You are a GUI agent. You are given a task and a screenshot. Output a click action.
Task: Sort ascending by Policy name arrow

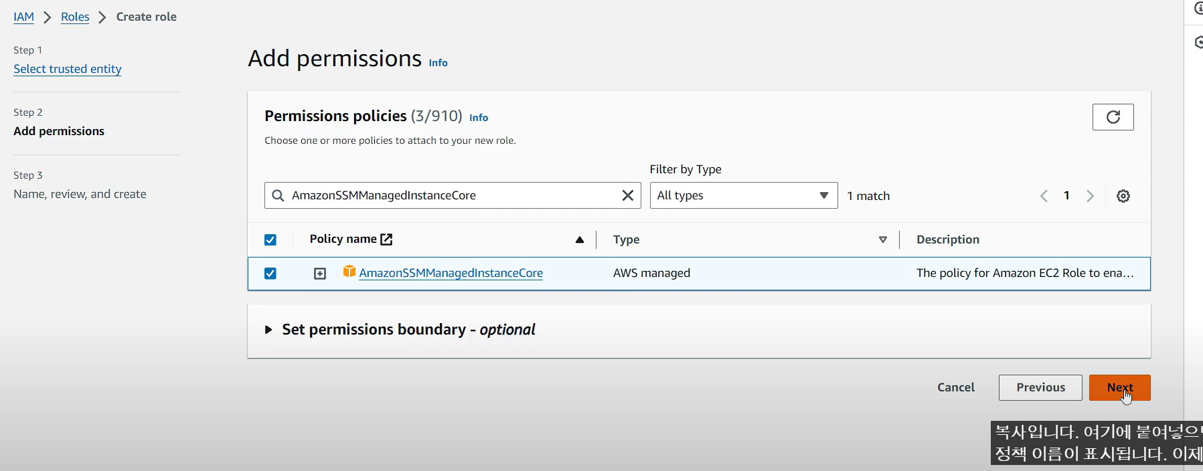point(580,240)
